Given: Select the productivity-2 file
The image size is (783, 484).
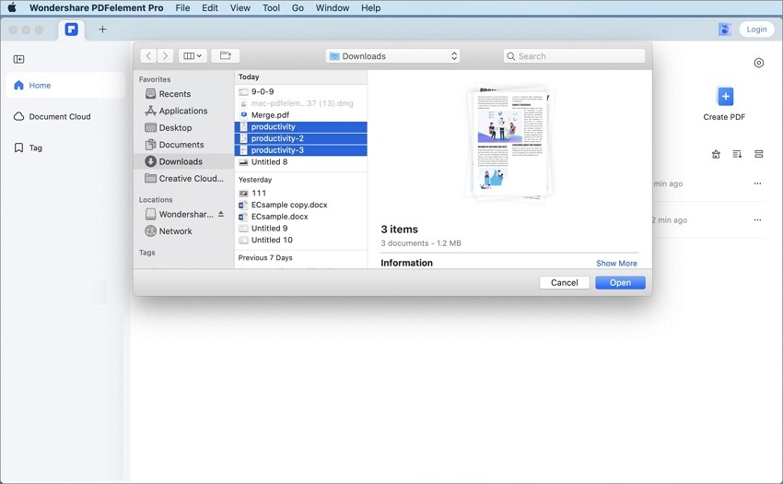Looking at the screenshot, I should (301, 138).
